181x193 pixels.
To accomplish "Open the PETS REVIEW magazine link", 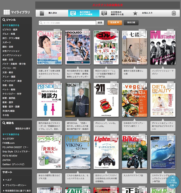I will pyautogui.click(x=10, y=156).
